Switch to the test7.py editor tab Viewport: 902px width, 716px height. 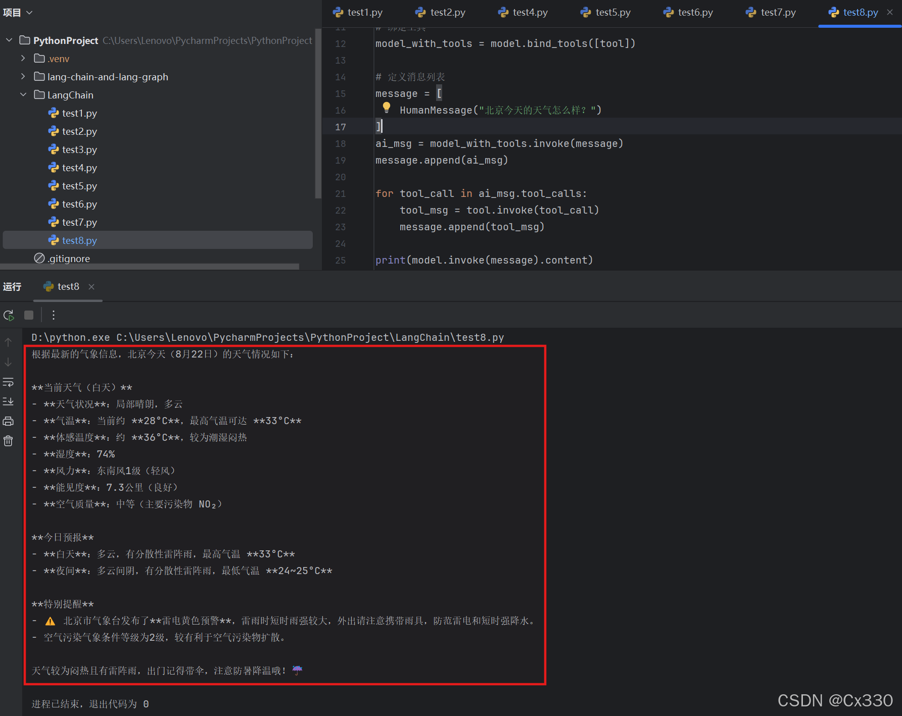pos(771,12)
